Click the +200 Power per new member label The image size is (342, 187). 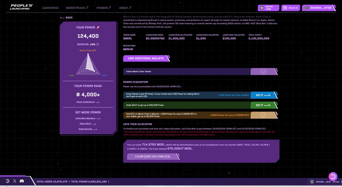coord(233,95)
